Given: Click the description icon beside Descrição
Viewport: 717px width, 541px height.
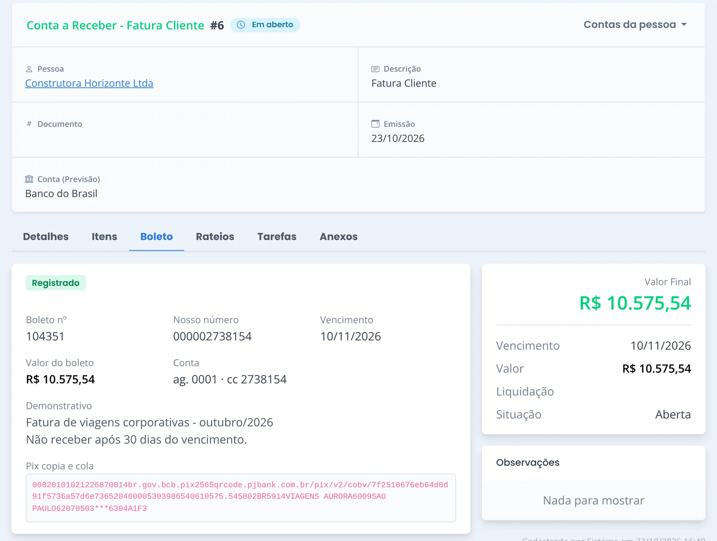Looking at the screenshot, I should click(x=375, y=69).
